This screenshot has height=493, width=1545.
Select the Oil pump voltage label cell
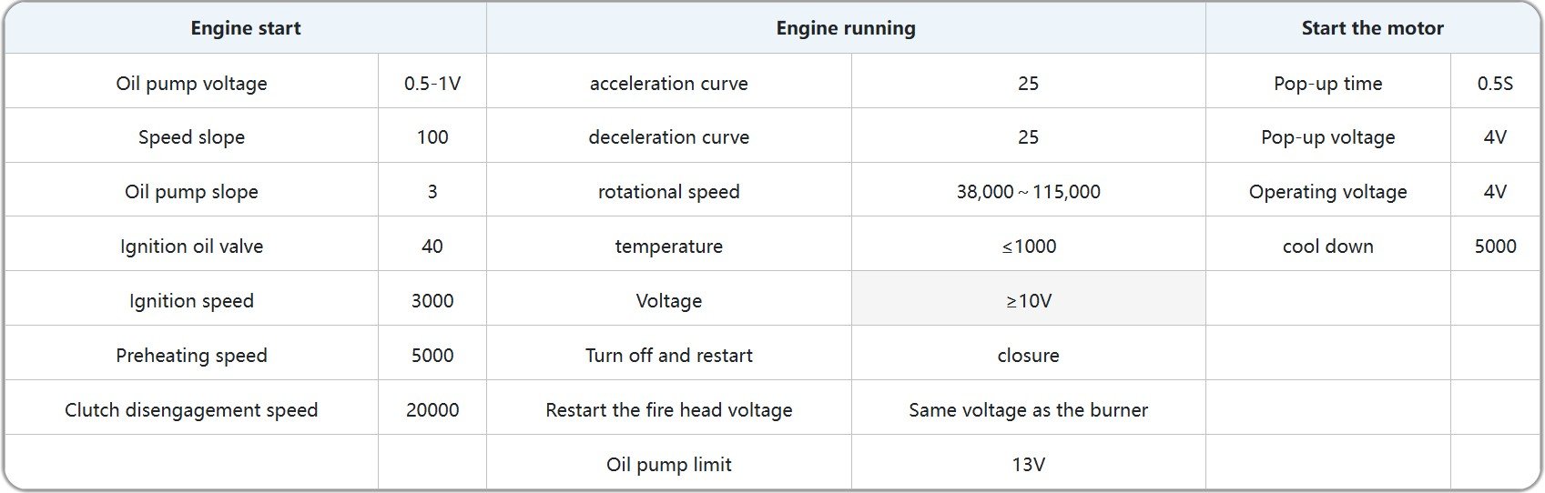[x=191, y=84]
